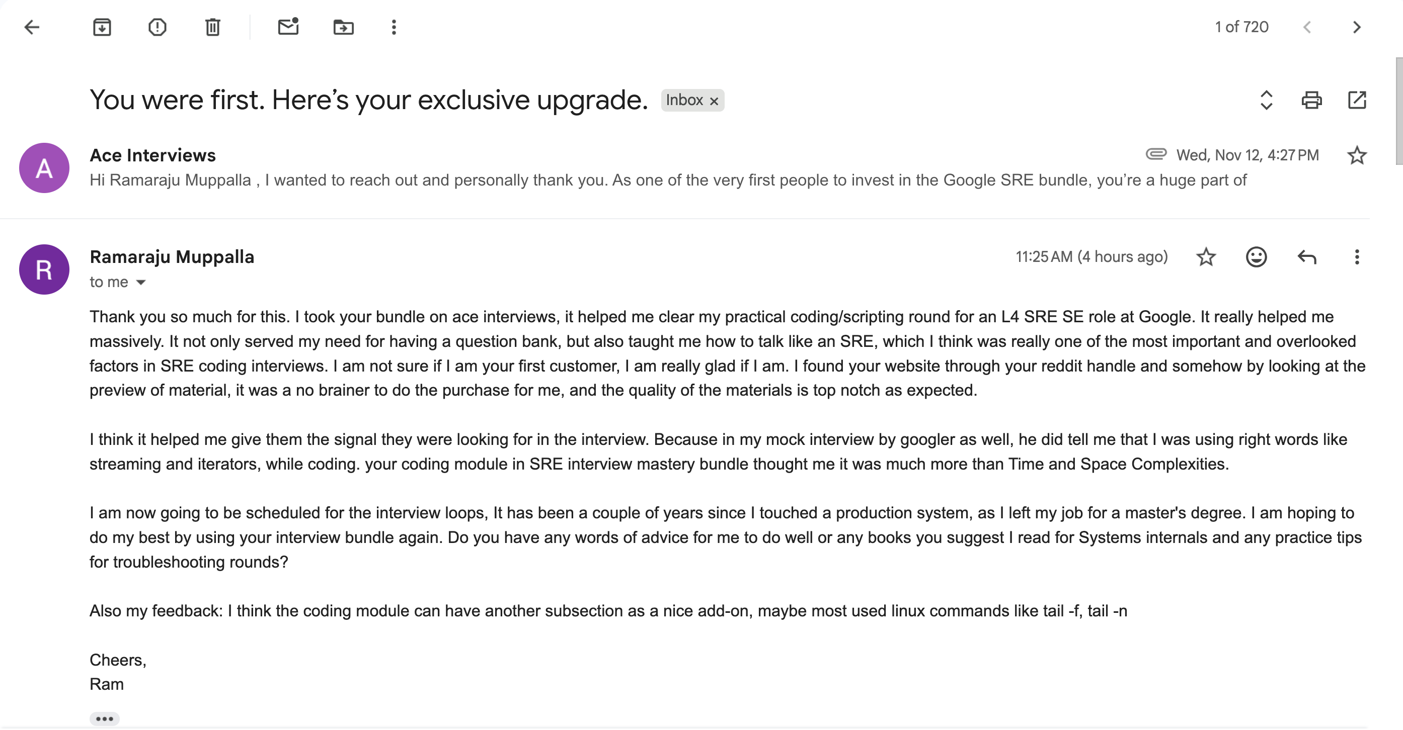Open conversation in a new window
The image size is (1403, 730).
coord(1356,101)
